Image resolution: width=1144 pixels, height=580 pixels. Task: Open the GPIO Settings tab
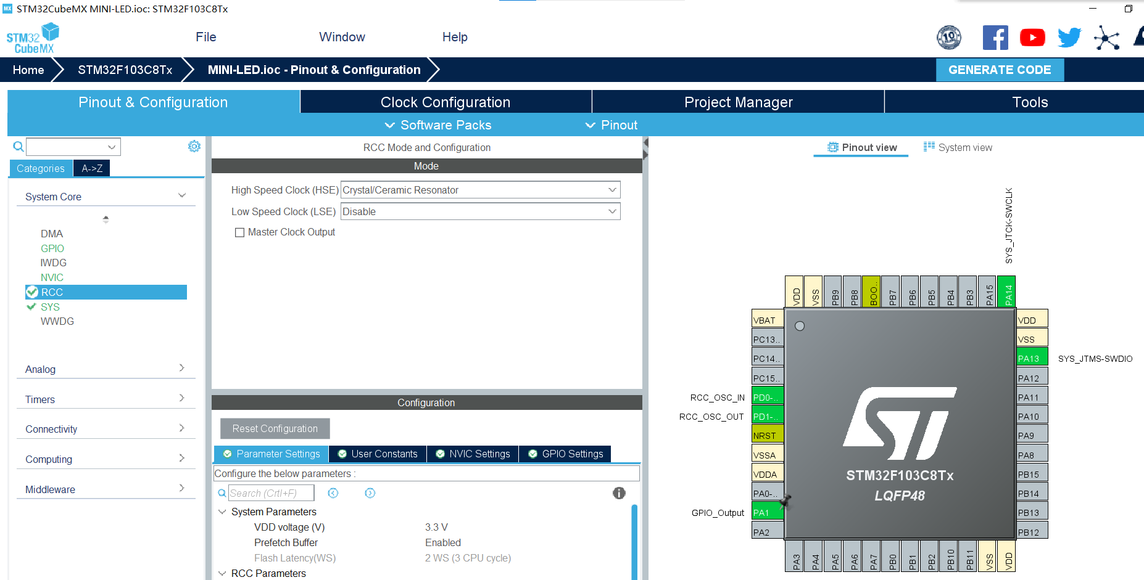[x=565, y=454]
